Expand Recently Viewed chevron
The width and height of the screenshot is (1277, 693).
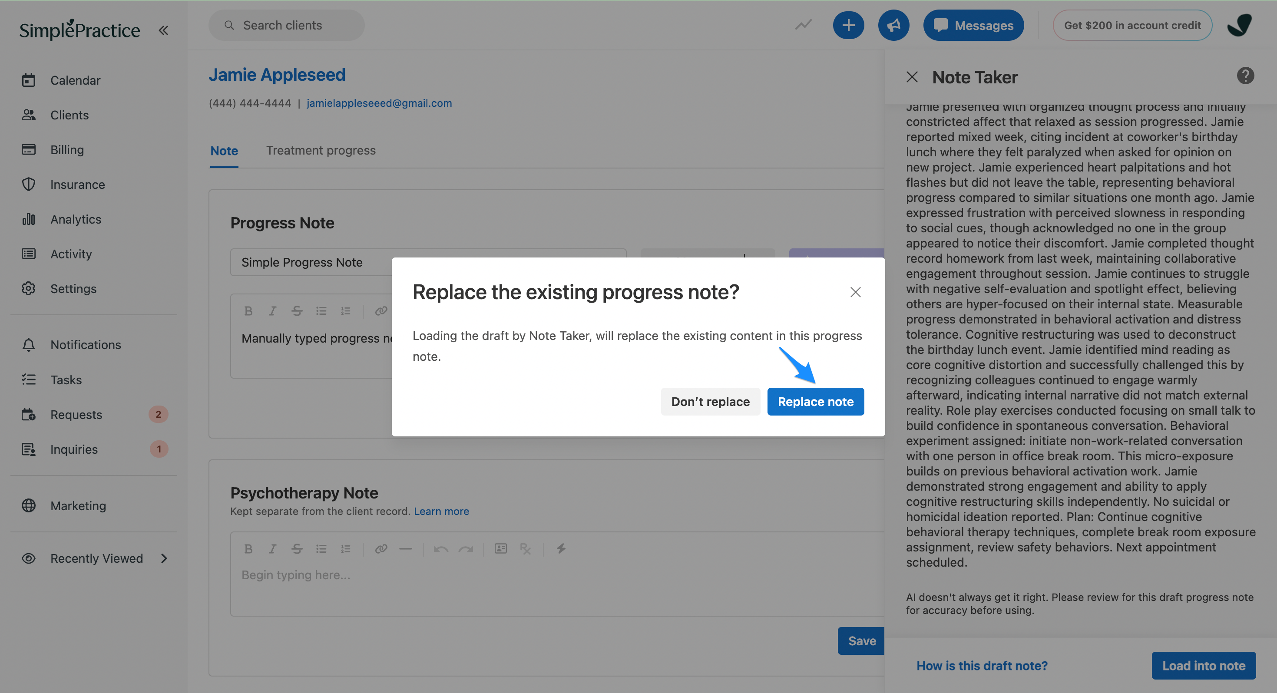164,558
